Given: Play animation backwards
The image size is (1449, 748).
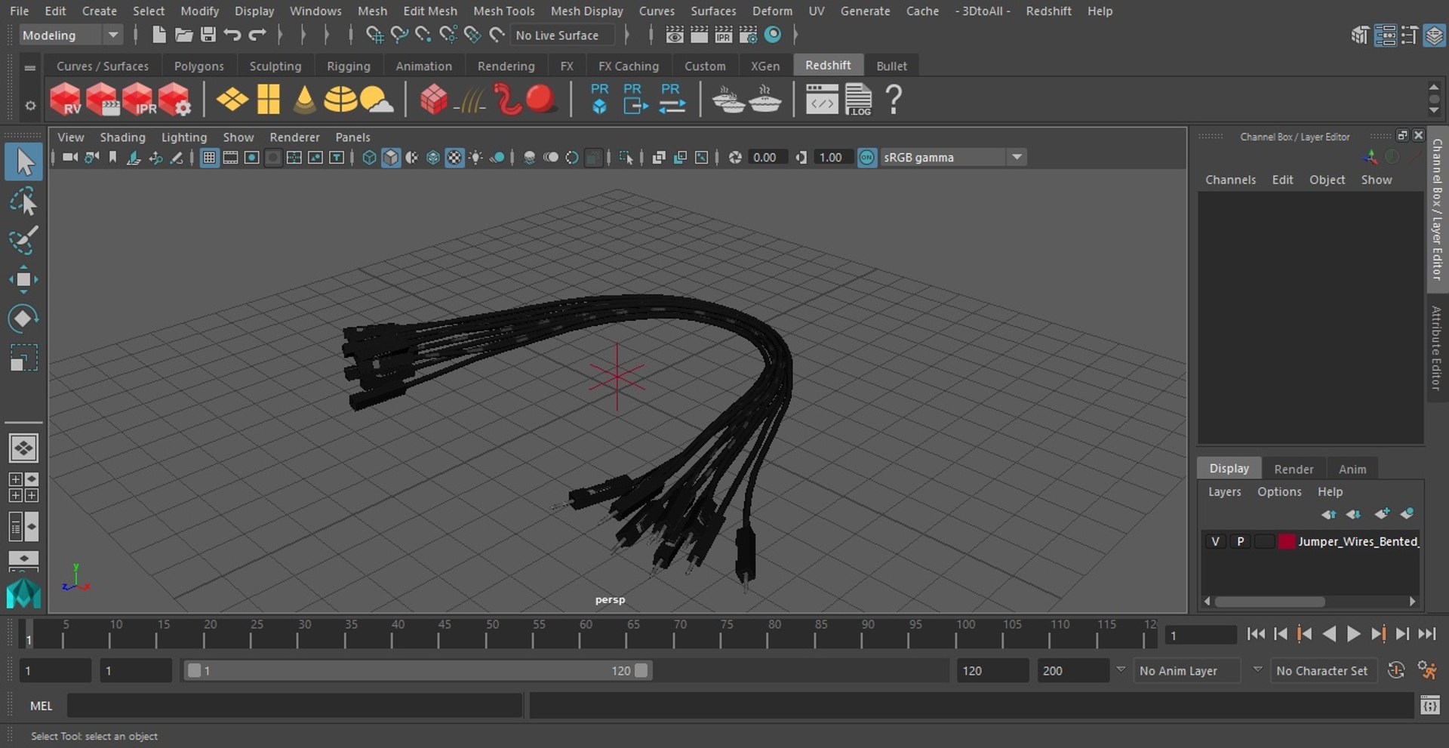Looking at the screenshot, I should 1330,634.
